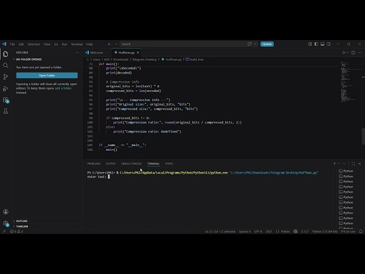Open the Terminal menu
This screenshot has height=274, width=365.
(77, 45)
